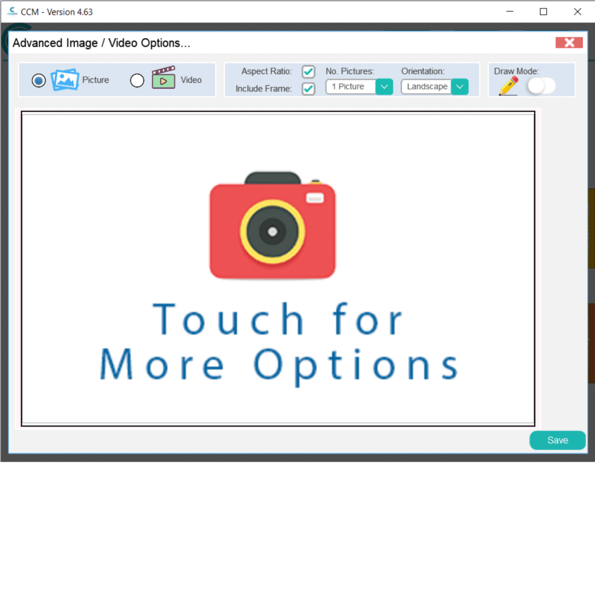Uncheck the Aspect Ratio checkbox
The width and height of the screenshot is (595, 595).
click(x=309, y=71)
